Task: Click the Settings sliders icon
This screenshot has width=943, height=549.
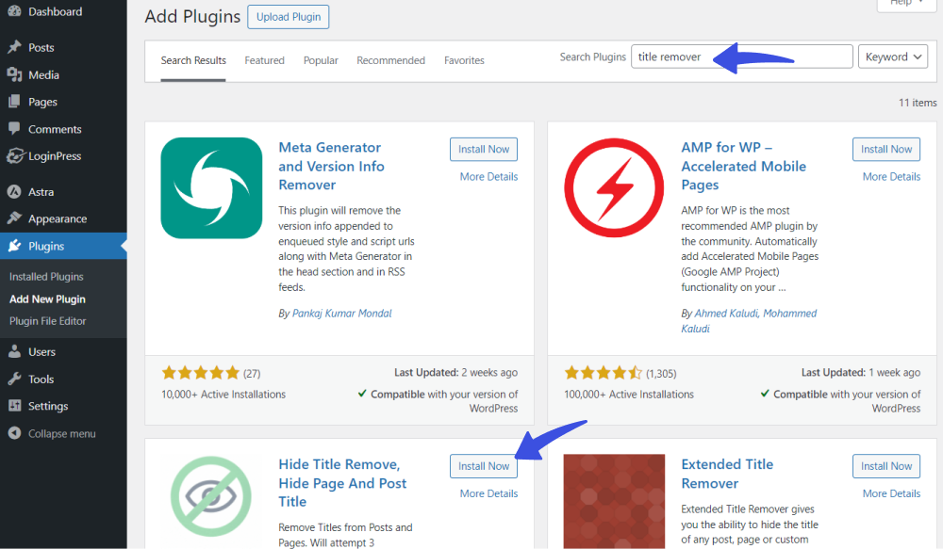Action: point(14,406)
